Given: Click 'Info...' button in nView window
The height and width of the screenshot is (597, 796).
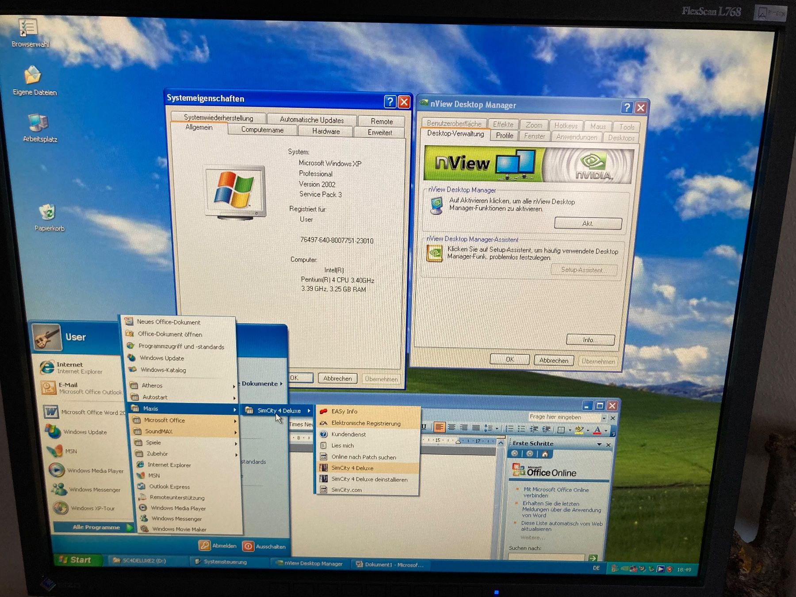Looking at the screenshot, I should point(590,340).
